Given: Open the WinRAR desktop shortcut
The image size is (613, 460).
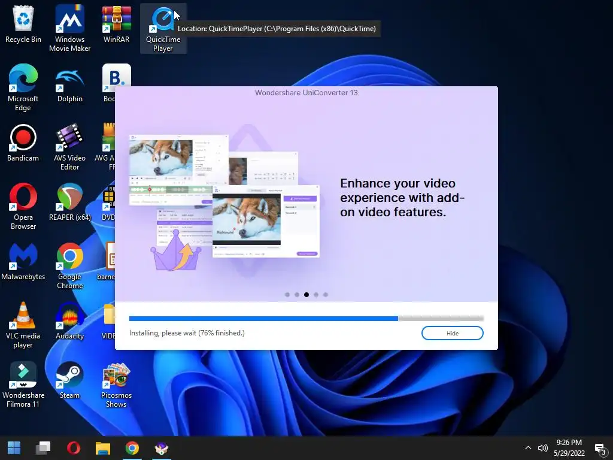Looking at the screenshot, I should tap(117, 24).
